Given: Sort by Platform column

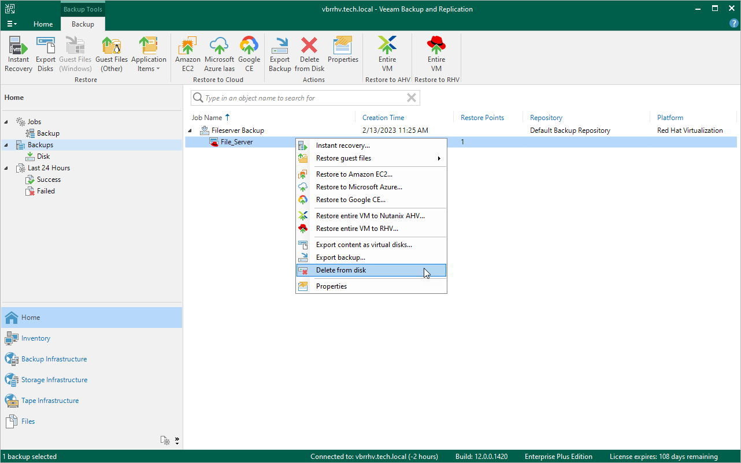Looking at the screenshot, I should coord(670,118).
